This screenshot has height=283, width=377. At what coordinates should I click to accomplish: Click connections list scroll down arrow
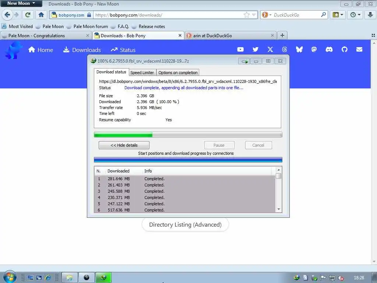pyautogui.click(x=278, y=209)
